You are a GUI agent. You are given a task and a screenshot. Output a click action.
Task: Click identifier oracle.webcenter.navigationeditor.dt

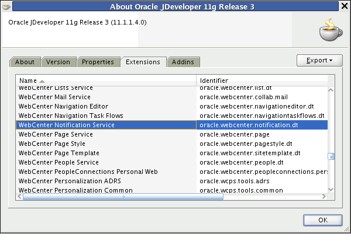(x=257, y=106)
